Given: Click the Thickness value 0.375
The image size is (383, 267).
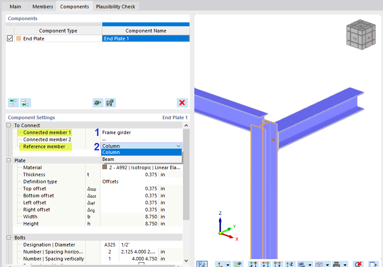Looking at the screenshot, I should (x=151, y=174).
